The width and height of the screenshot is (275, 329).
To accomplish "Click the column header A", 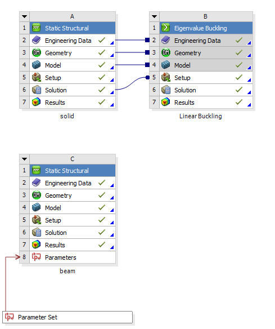I will coord(73,16).
